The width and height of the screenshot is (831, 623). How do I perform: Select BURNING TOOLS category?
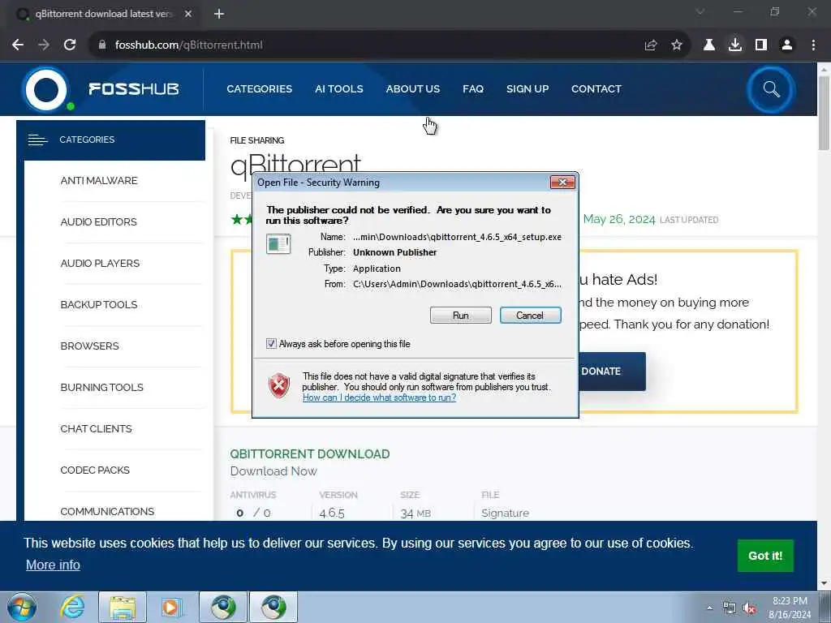pyautogui.click(x=101, y=387)
